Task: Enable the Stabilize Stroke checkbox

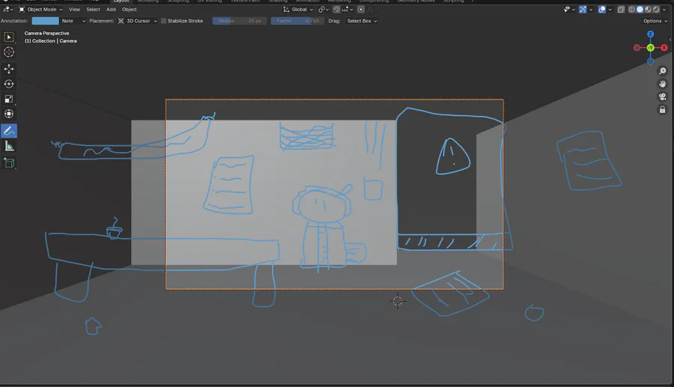Action: point(163,21)
